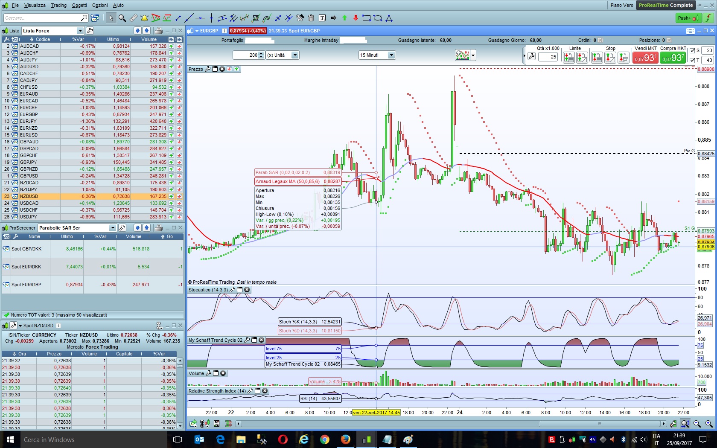
Task: Click the Qtà x1.000 quantity field
Action: coord(548,57)
